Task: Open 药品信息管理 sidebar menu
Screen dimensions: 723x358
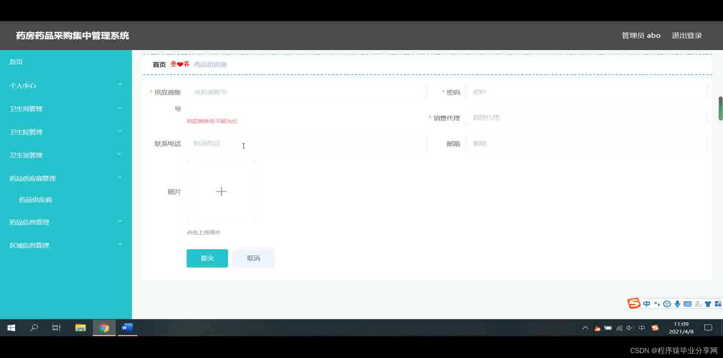Action: pos(66,222)
